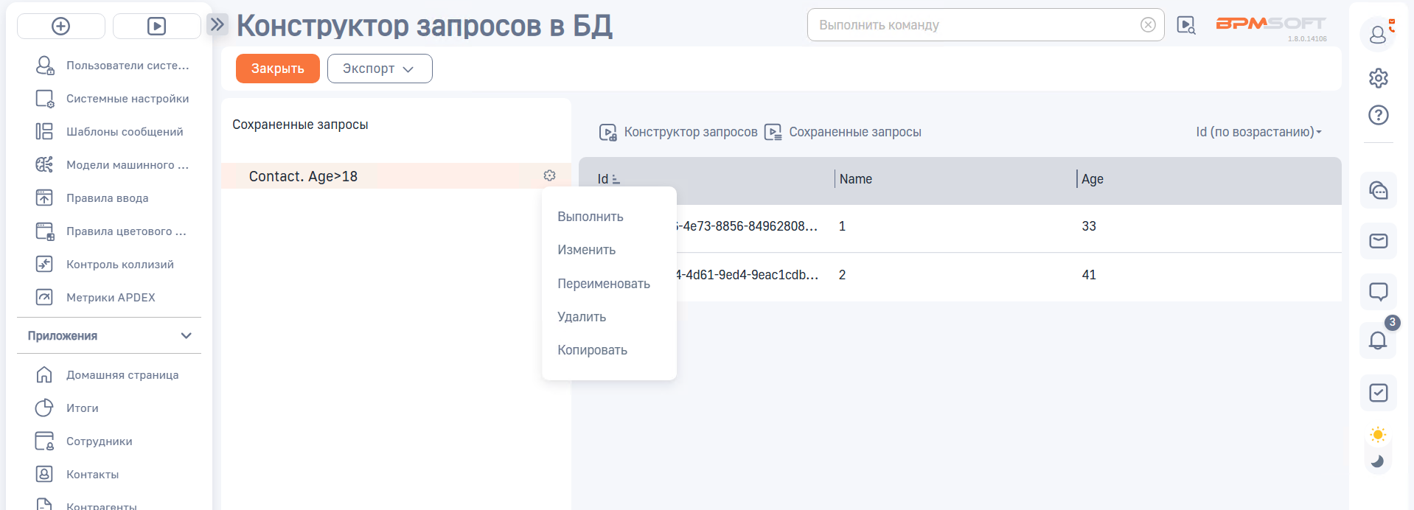Click the play run-process button in sidebar
Screen dimensions: 1414x510
tap(157, 26)
